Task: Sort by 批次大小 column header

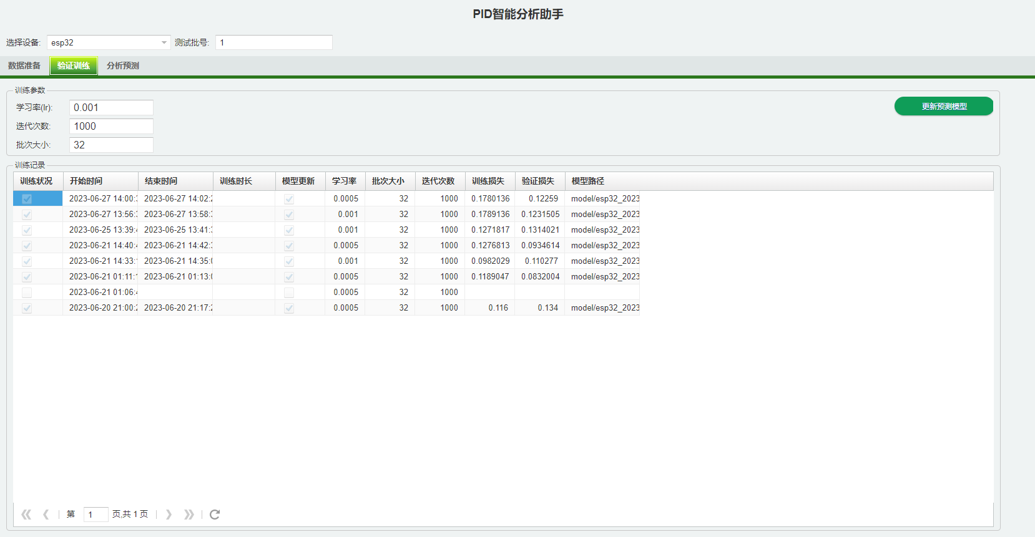Action: tap(390, 181)
